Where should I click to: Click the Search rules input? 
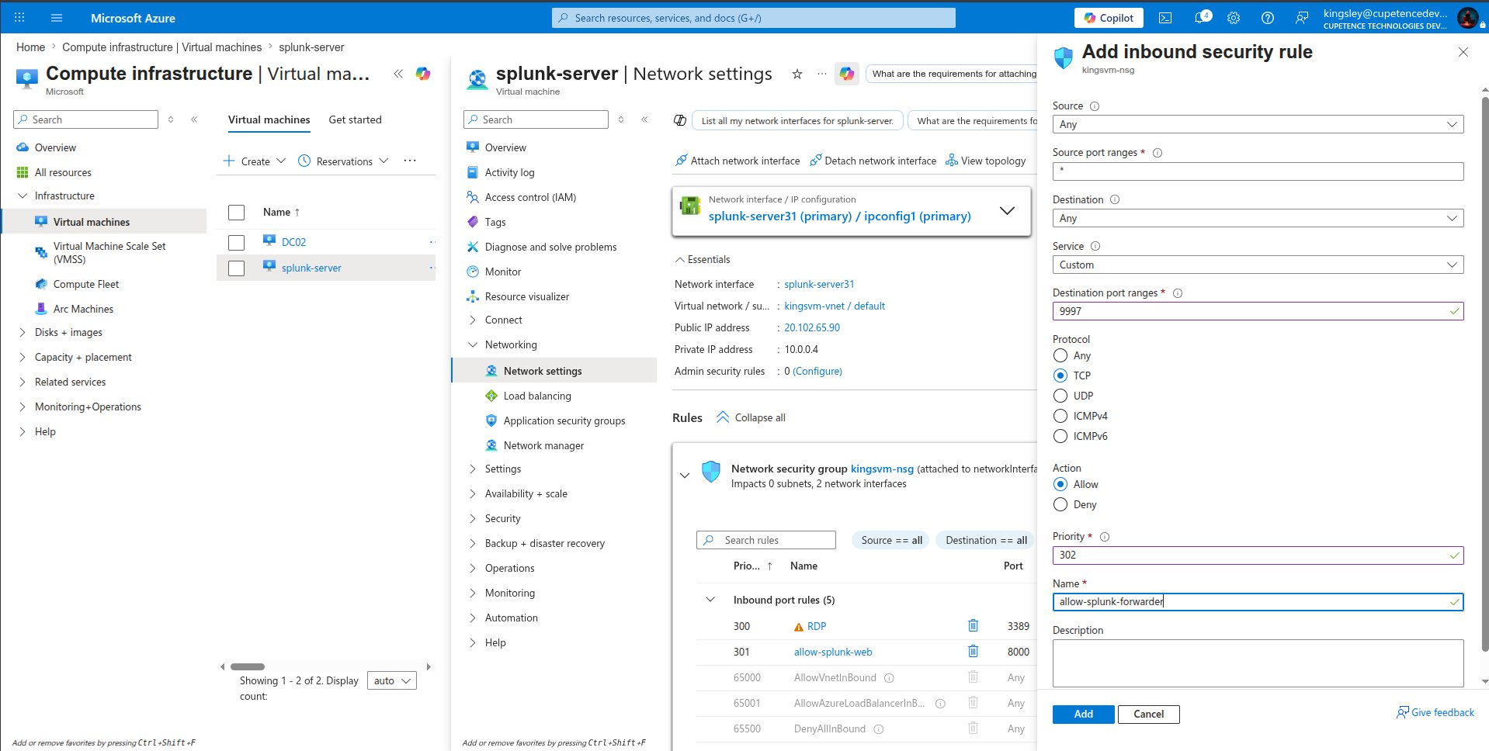766,540
